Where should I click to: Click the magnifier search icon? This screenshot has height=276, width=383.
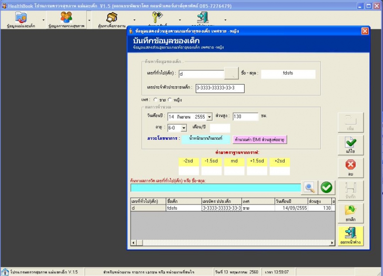[309, 187]
